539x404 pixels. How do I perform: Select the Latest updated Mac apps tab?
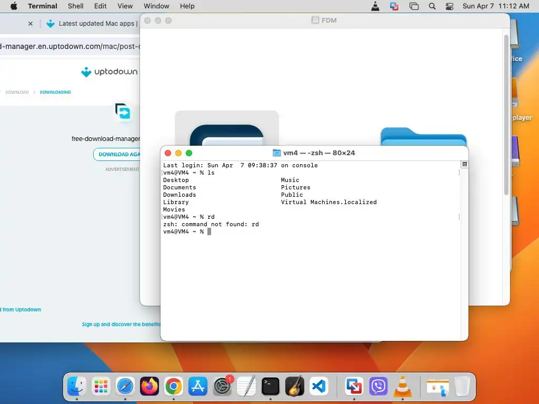point(92,24)
